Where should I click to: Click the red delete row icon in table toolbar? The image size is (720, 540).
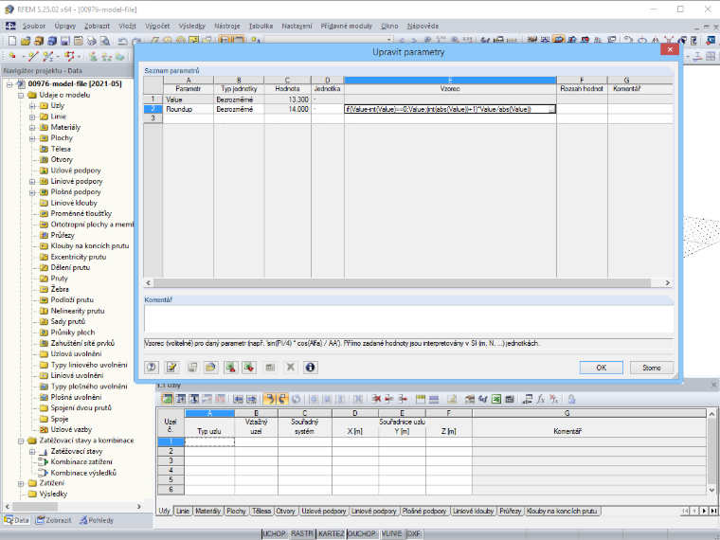[376, 399]
